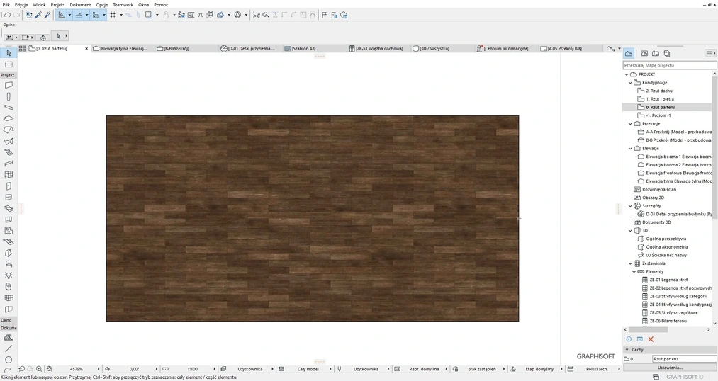Image resolution: width=718 pixels, height=381 pixels.
Task: Select the Window tool
Action: point(9,197)
